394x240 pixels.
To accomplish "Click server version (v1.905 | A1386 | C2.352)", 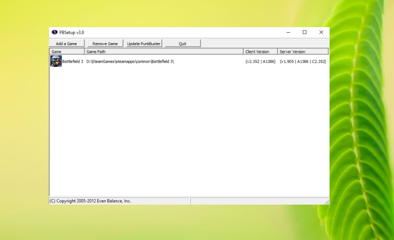I will [303, 61].
